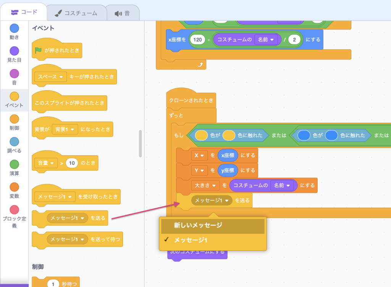Select the 見た目 block category
This screenshot has width=391, height=287.
coord(14,54)
